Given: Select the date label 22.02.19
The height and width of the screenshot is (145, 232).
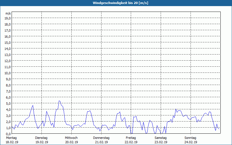Looking at the screenshot, I should coord(131,142).
